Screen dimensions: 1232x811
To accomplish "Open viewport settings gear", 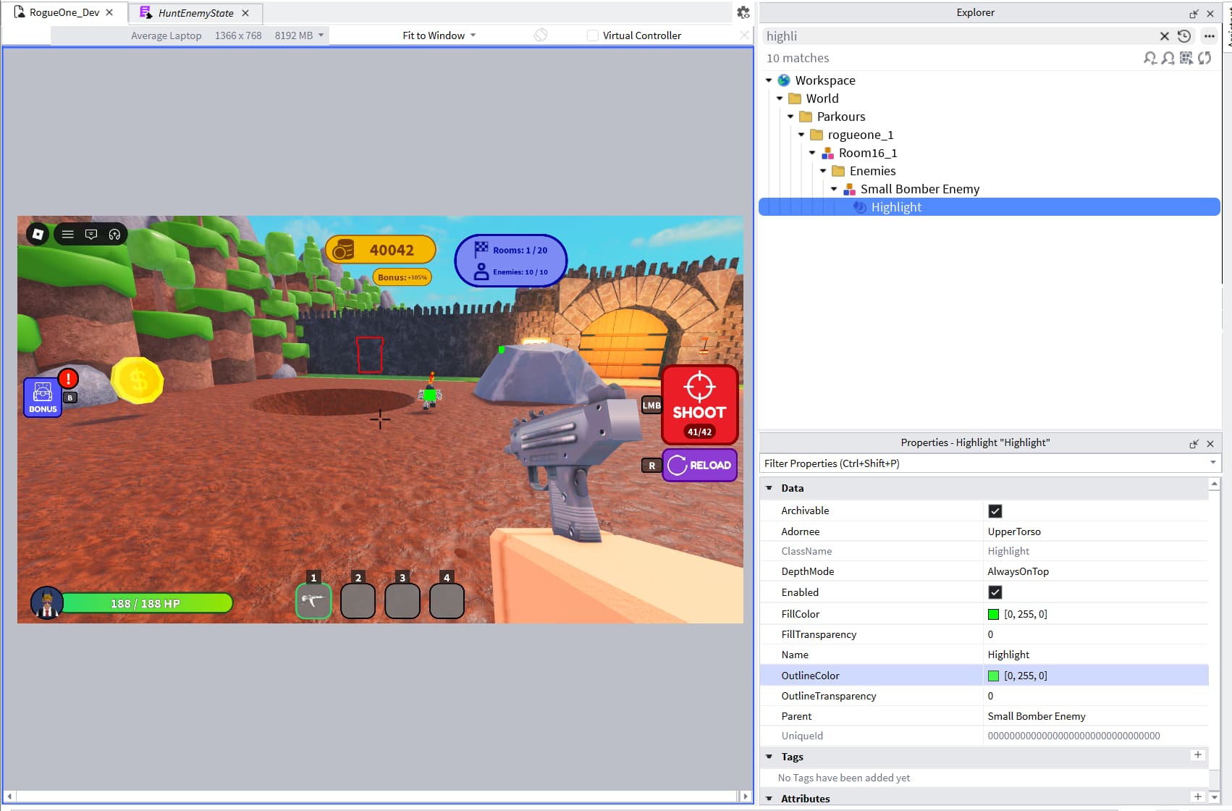I will (x=743, y=12).
